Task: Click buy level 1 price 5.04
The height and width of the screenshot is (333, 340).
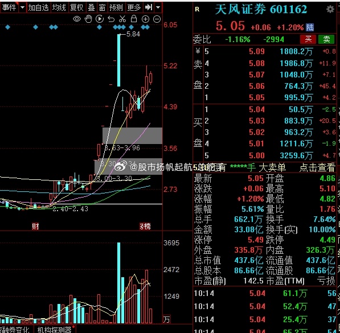Action: pyautogui.click(x=257, y=109)
